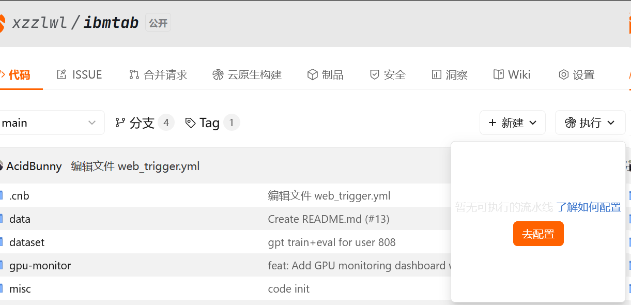Open the 了解如何配置 link
The width and height of the screenshot is (631, 305).
point(589,207)
